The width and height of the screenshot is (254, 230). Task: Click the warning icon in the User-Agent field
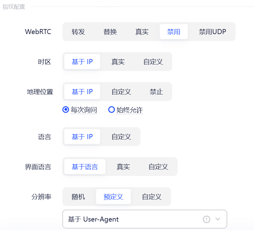tap(207, 219)
